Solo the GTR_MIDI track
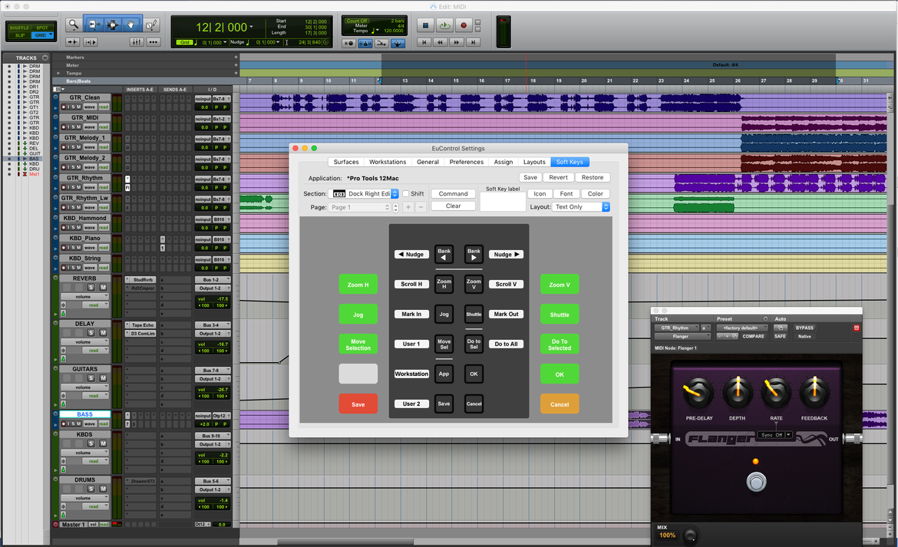The height and width of the screenshot is (547, 898). pyautogui.click(x=74, y=127)
